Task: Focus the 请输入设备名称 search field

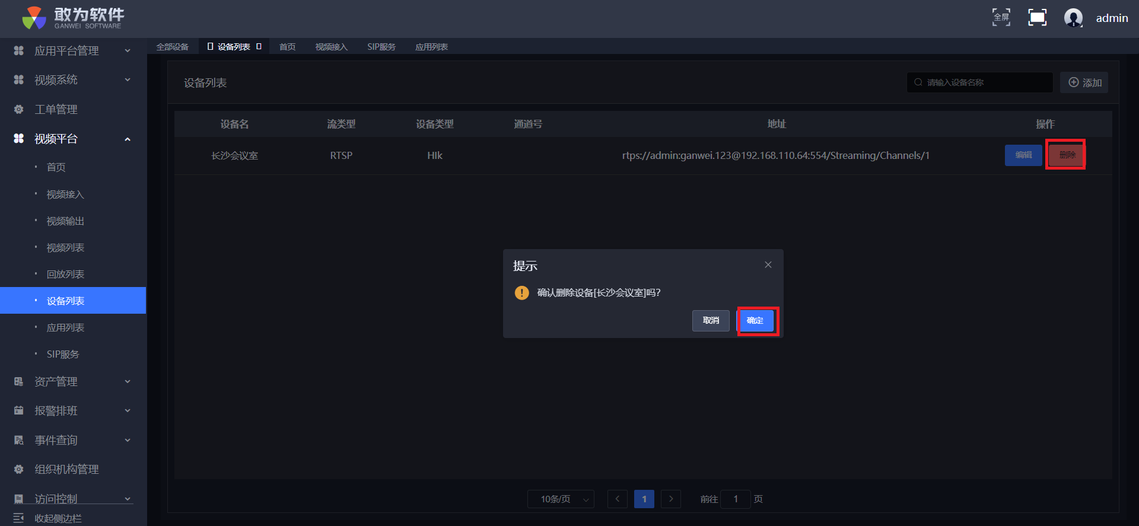Action: [x=979, y=82]
